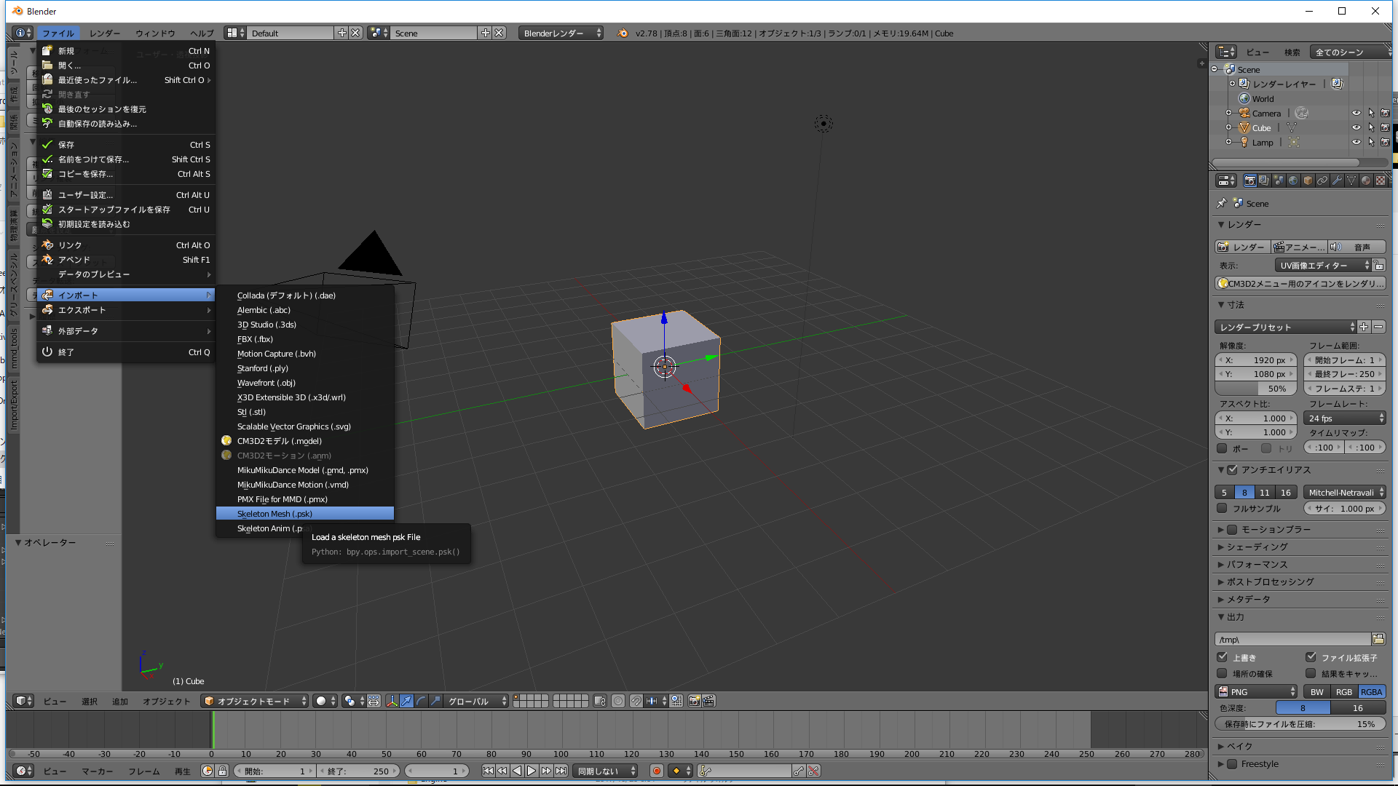
Task: Open the World properties tab icon
Action: coord(1293,180)
